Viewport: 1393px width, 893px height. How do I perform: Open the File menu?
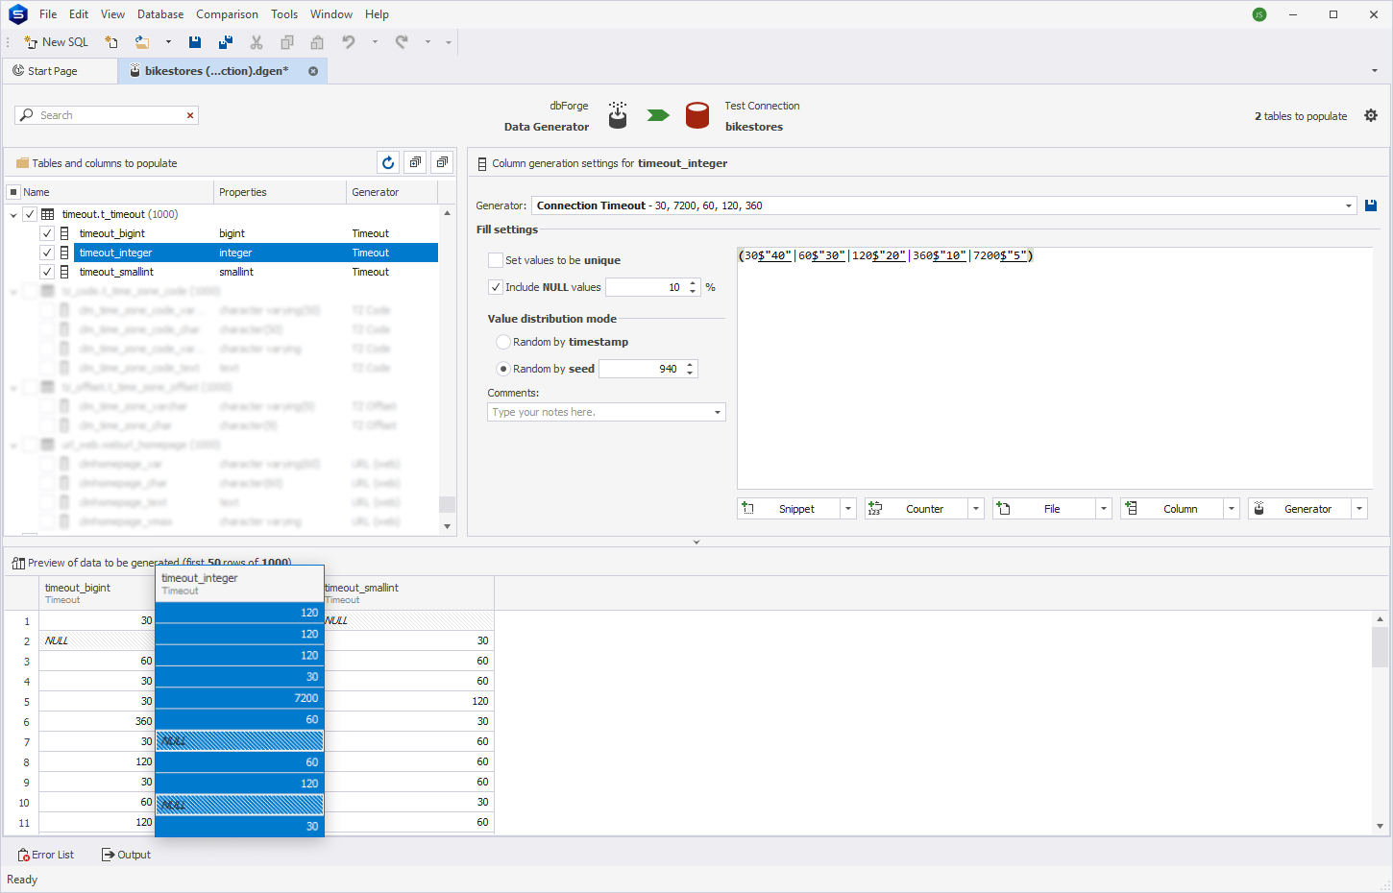pos(48,14)
